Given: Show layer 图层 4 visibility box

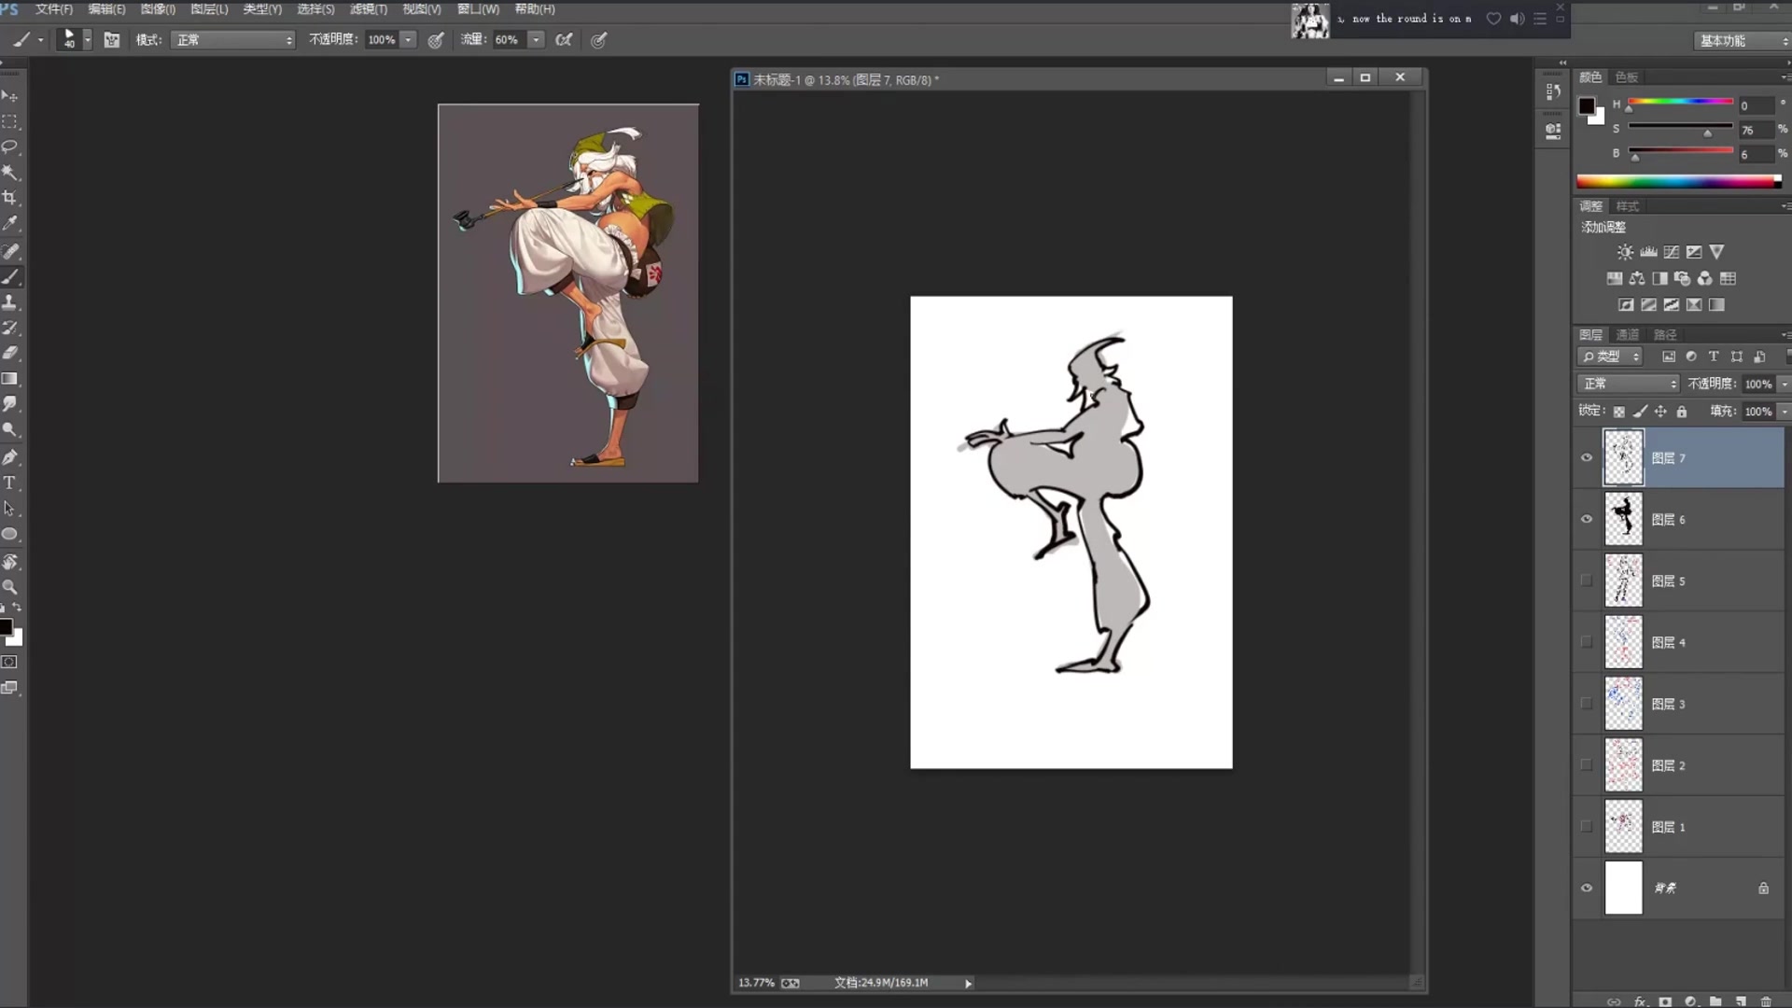Looking at the screenshot, I should (x=1587, y=642).
